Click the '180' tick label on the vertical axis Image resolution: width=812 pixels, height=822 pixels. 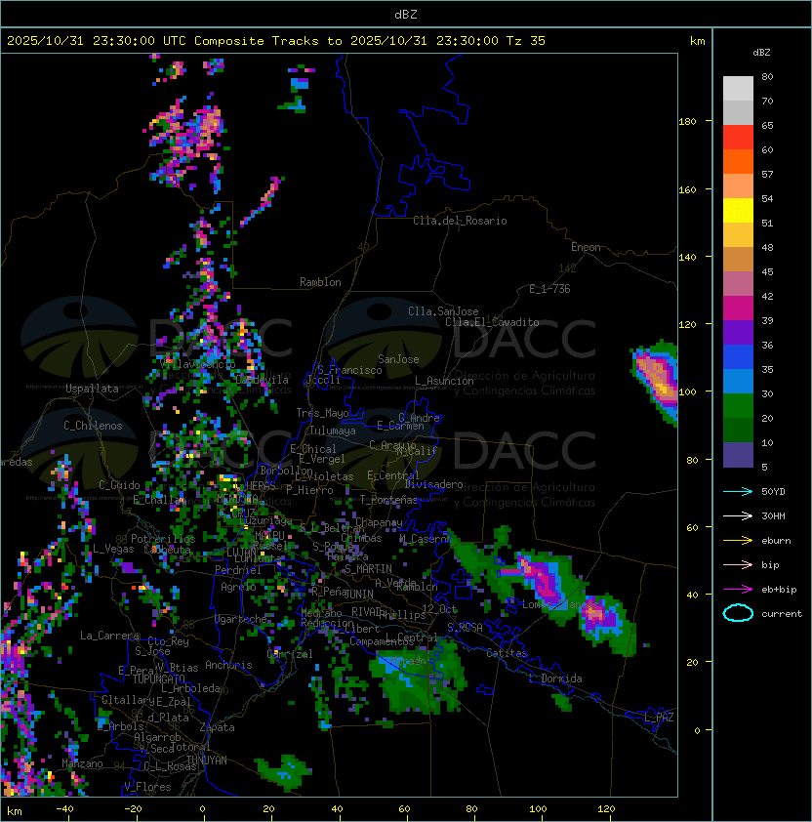pyautogui.click(x=687, y=121)
